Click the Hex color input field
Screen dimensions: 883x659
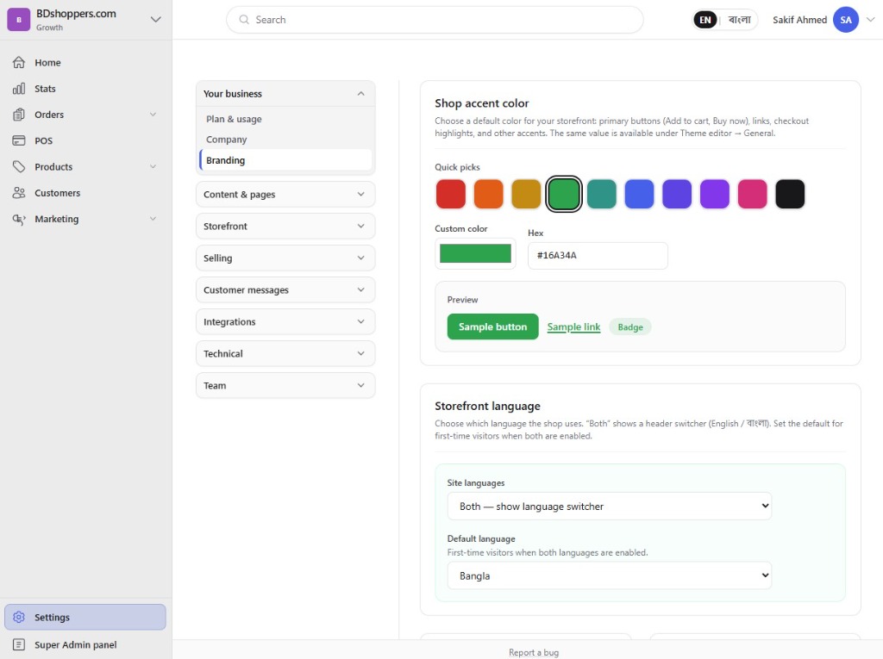click(x=598, y=256)
